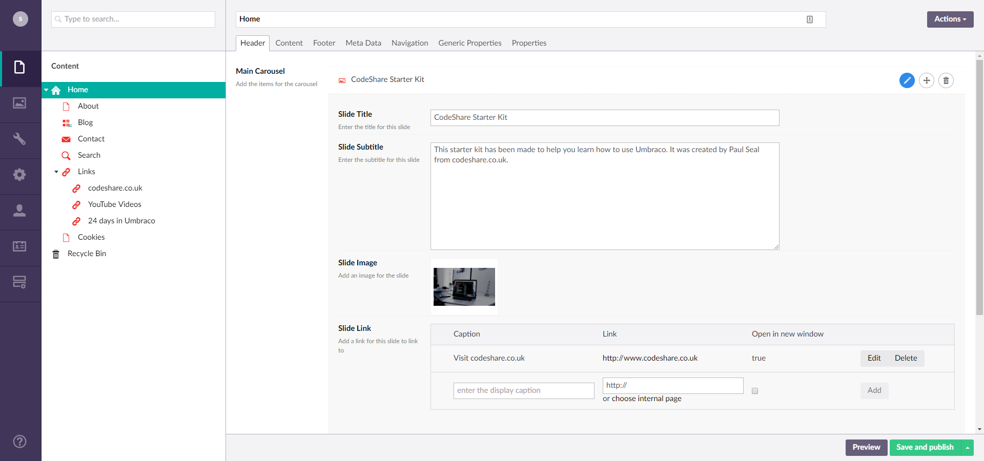The image size is (984, 461).
Task: Toggle the Open in new window checkbox
Action: 755,391
